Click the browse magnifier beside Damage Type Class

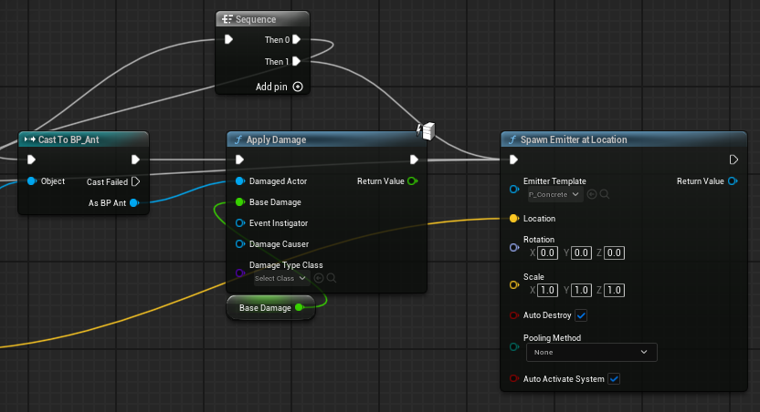click(x=332, y=278)
